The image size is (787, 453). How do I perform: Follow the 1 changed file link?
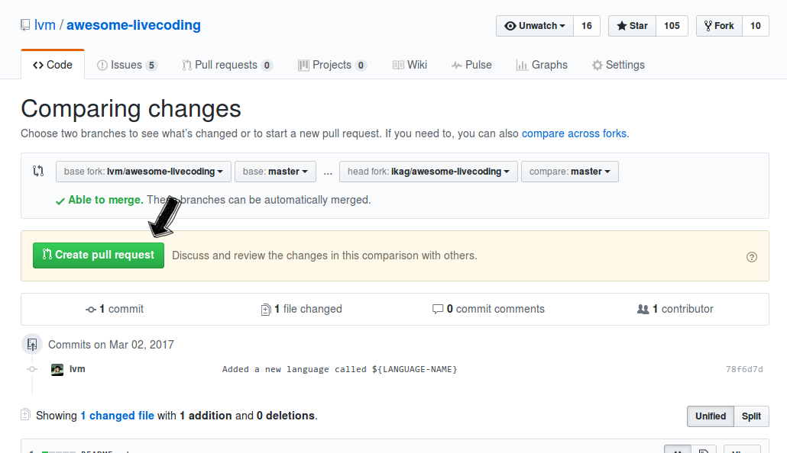118,416
